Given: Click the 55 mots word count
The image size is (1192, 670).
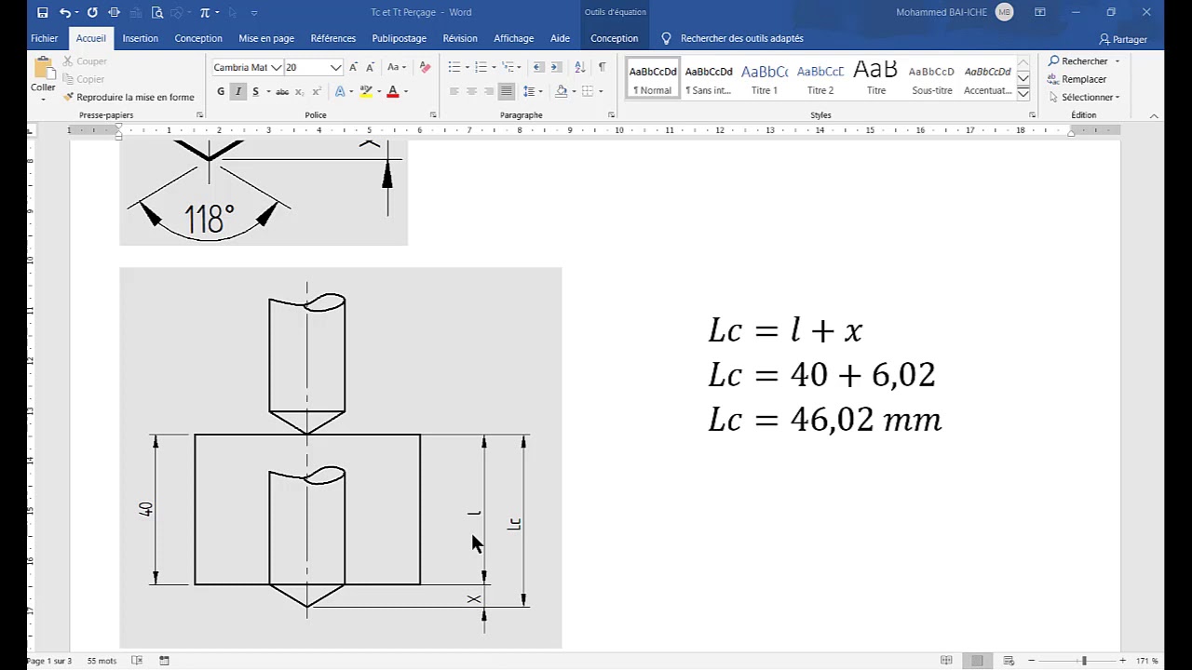Looking at the screenshot, I should (102, 661).
